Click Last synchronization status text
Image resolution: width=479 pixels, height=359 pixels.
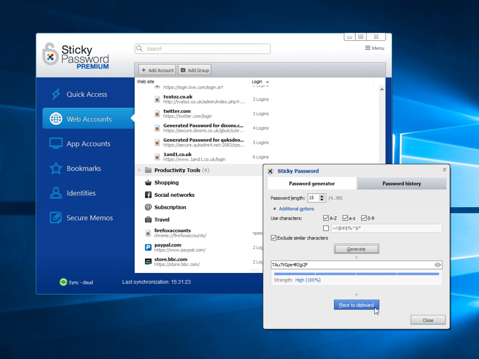(x=156, y=282)
